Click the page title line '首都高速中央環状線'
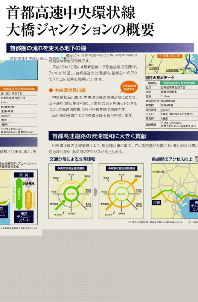Image resolution: width=198 pixels, height=302 pixels. (x=71, y=12)
